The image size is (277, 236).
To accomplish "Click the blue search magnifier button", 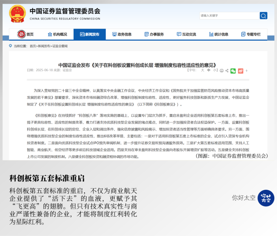I will (263, 16).
